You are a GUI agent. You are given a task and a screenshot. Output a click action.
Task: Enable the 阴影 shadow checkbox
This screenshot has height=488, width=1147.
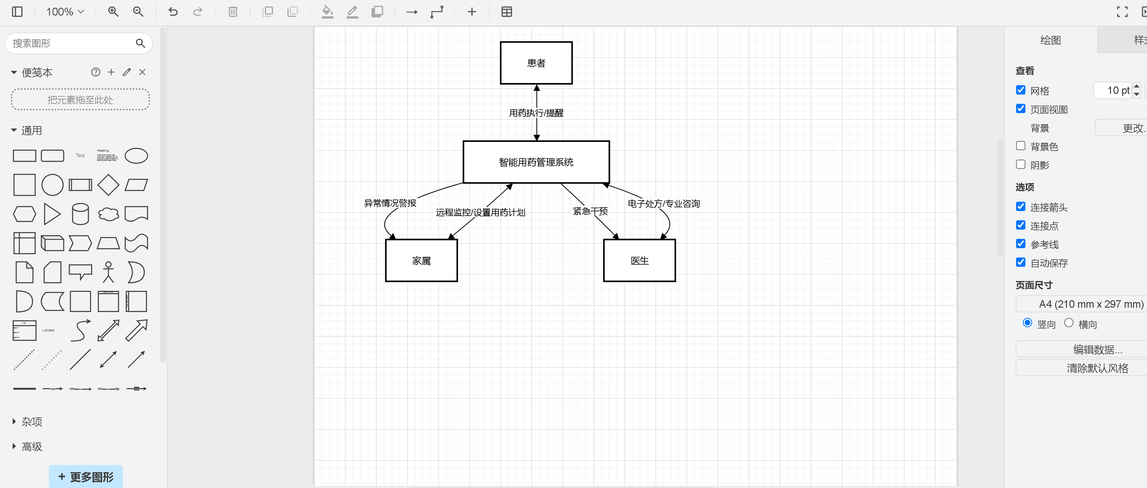[1021, 165]
